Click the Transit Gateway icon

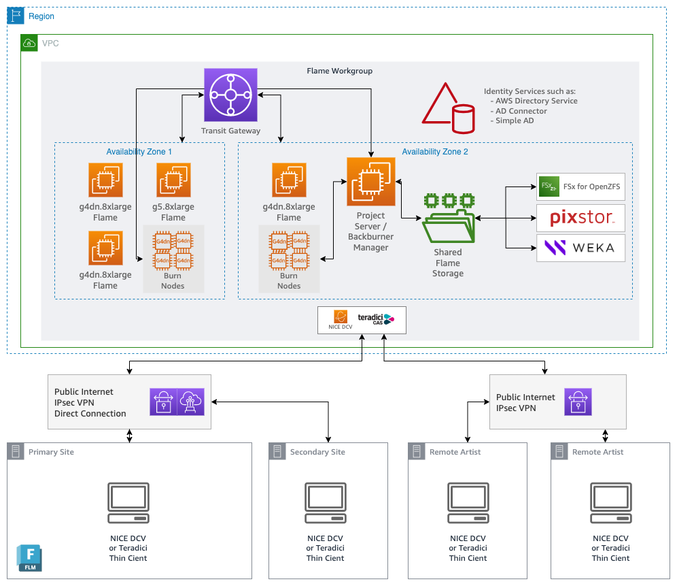coord(230,95)
